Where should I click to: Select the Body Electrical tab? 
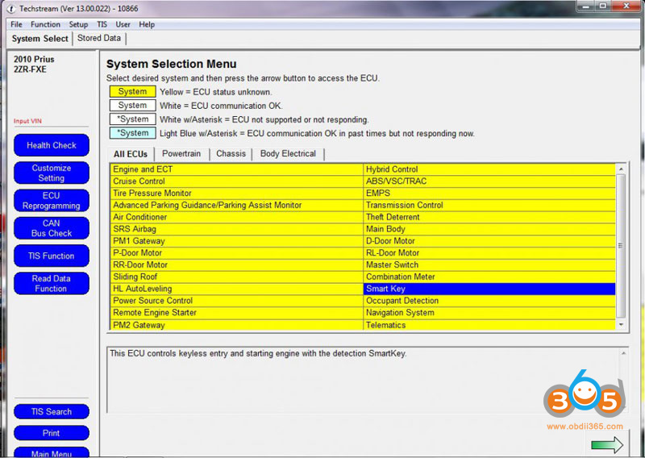pyautogui.click(x=288, y=153)
